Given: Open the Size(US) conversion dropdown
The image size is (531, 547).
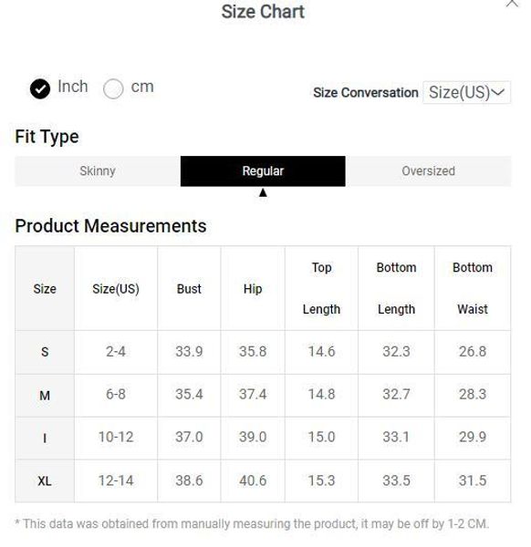Looking at the screenshot, I should click(467, 92).
